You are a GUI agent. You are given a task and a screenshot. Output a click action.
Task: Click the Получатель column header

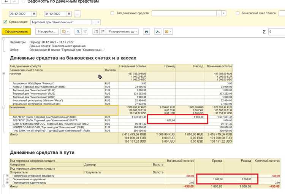92,172
